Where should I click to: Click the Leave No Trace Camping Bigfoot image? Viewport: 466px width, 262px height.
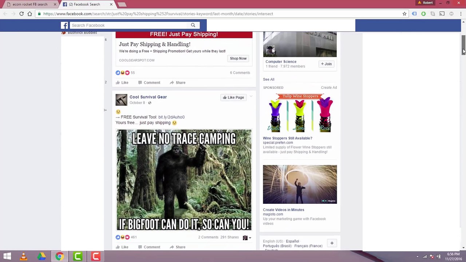[184, 180]
